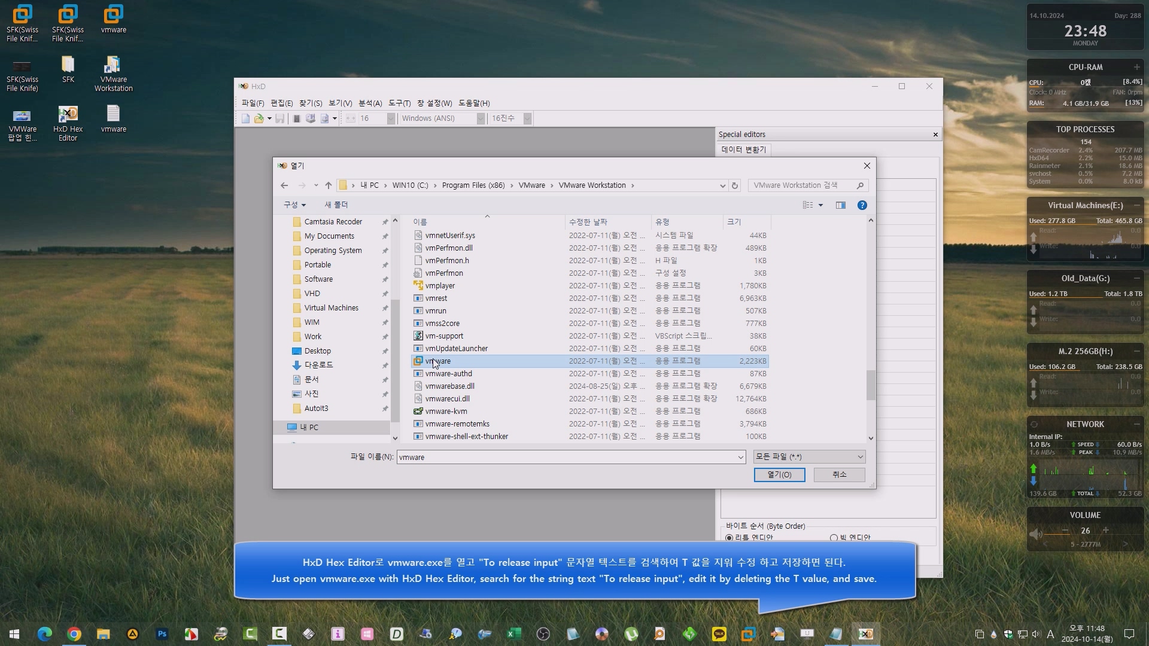Open HxD recent files dropdown arrow

tap(269, 118)
